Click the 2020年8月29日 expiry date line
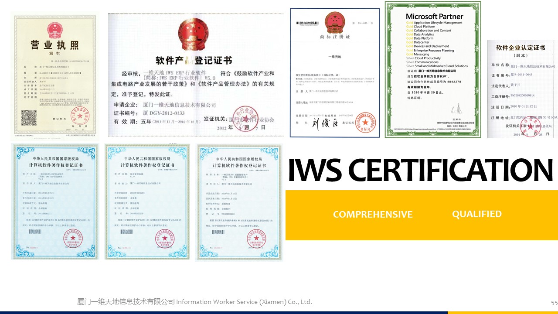Viewport: 558px width, 314px height. [x=425, y=93]
